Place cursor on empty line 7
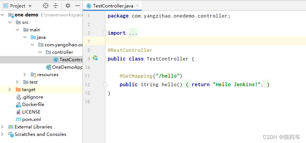This screenshot has width=306, height=143. [205, 41]
